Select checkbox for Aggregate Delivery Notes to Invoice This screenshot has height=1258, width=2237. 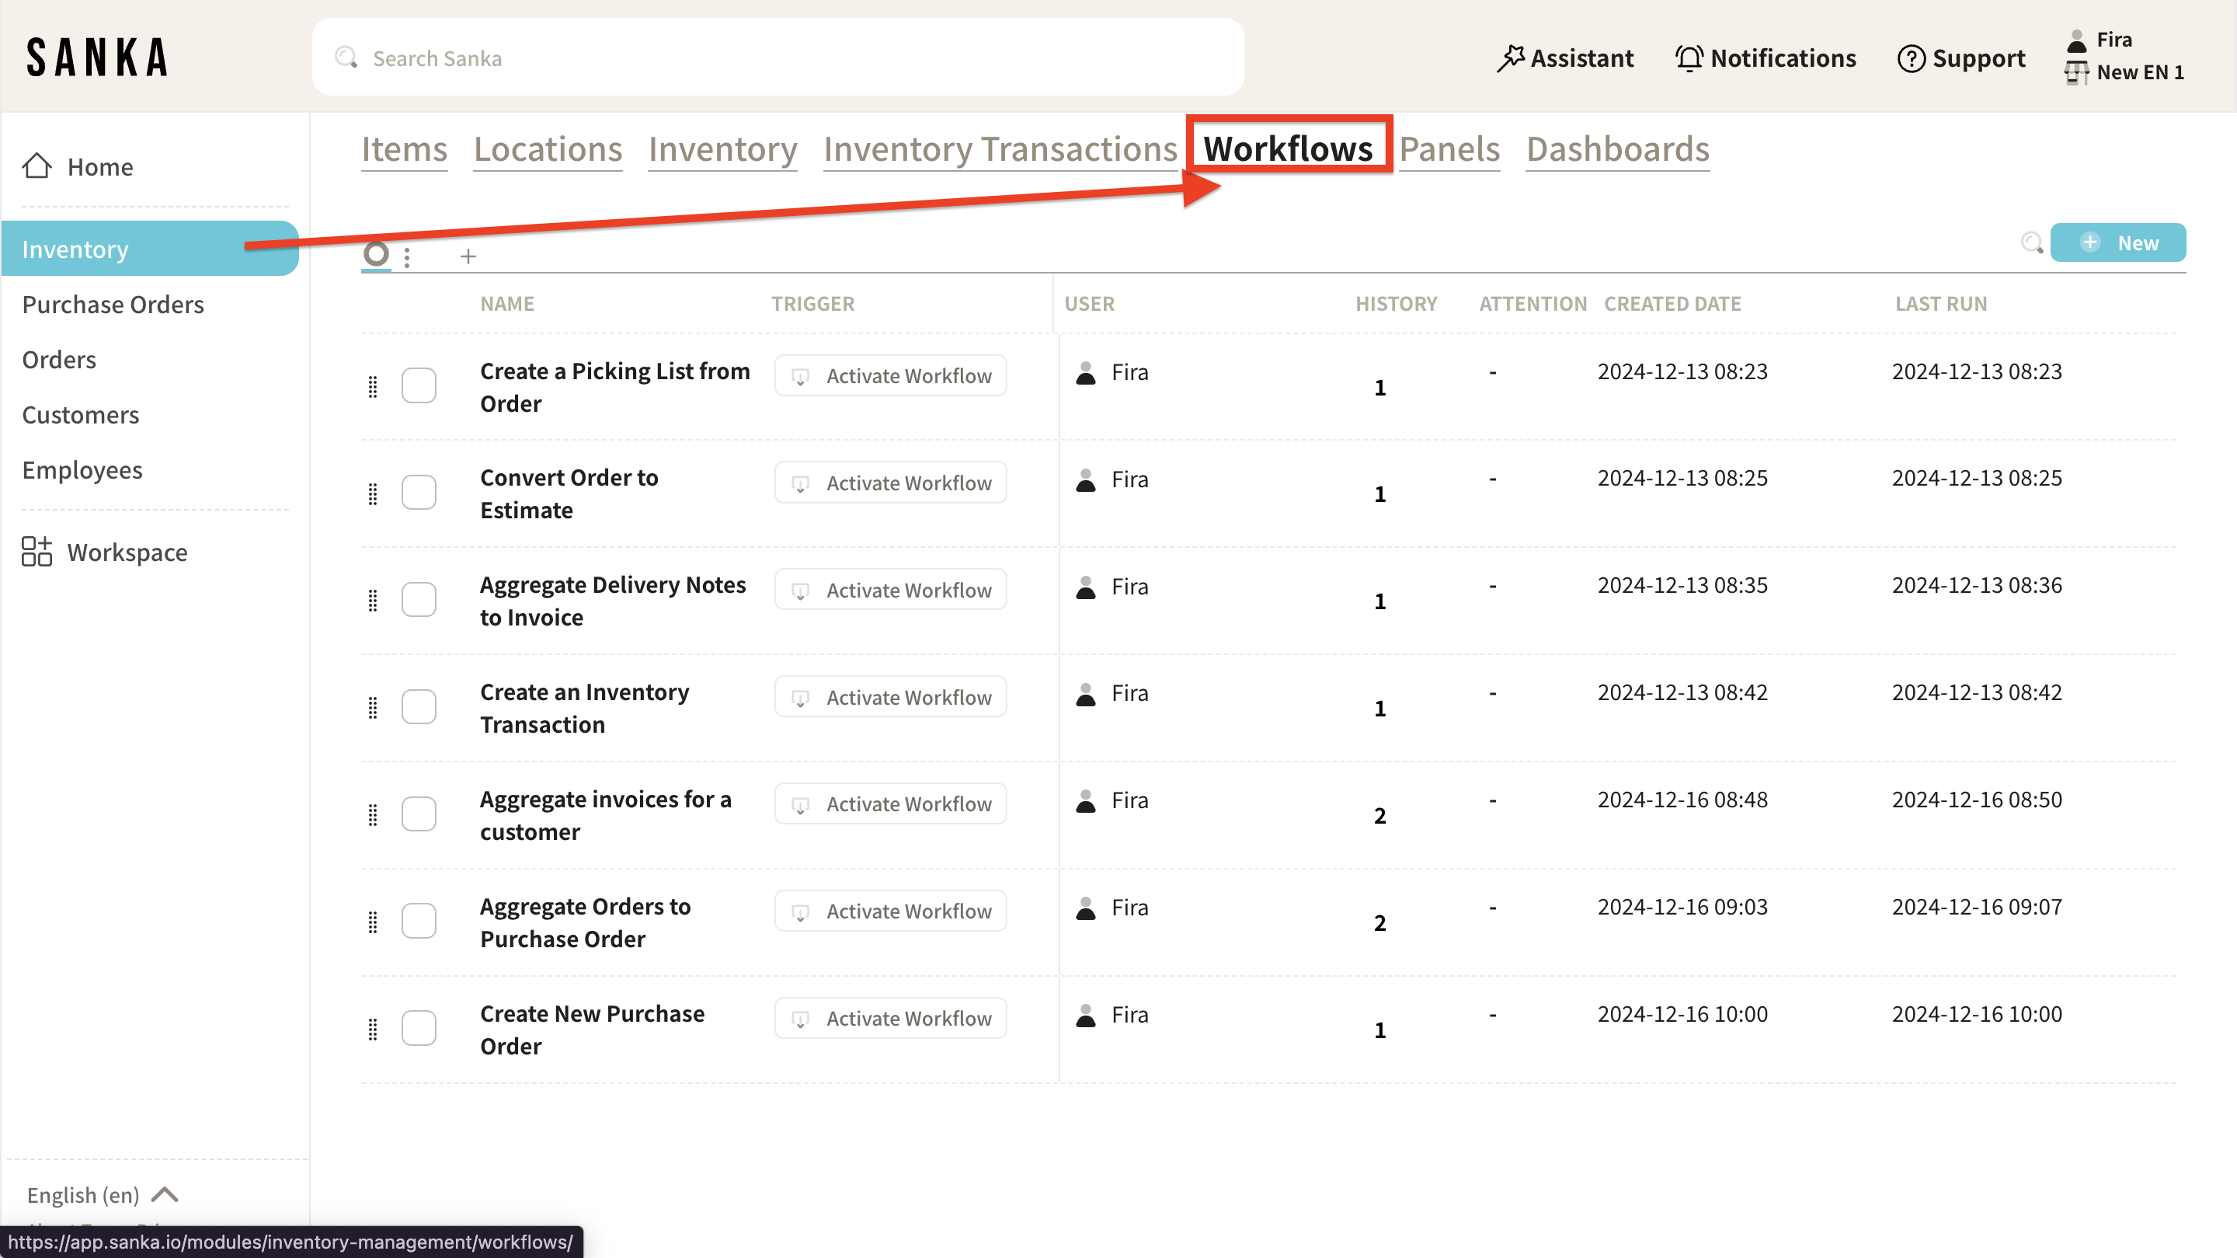click(419, 601)
